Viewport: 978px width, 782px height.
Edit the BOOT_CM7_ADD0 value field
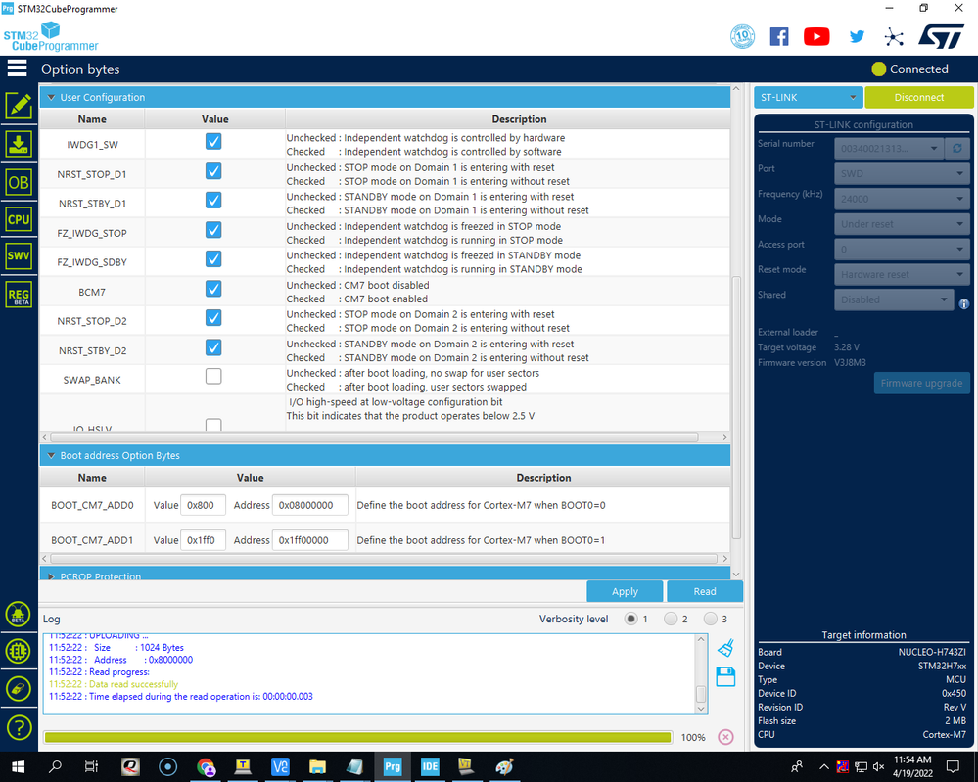point(203,505)
